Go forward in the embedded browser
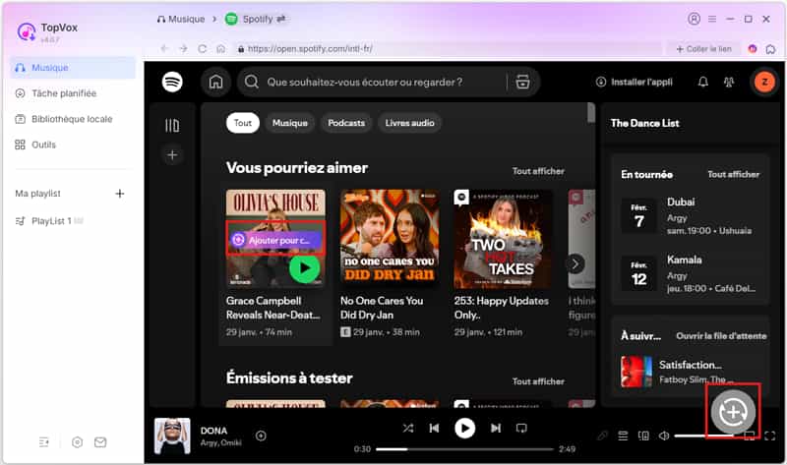This screenshot has width=787, height=465. (183, 48)
